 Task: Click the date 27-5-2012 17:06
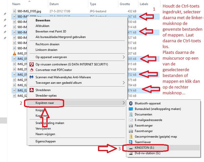point(60,11)
